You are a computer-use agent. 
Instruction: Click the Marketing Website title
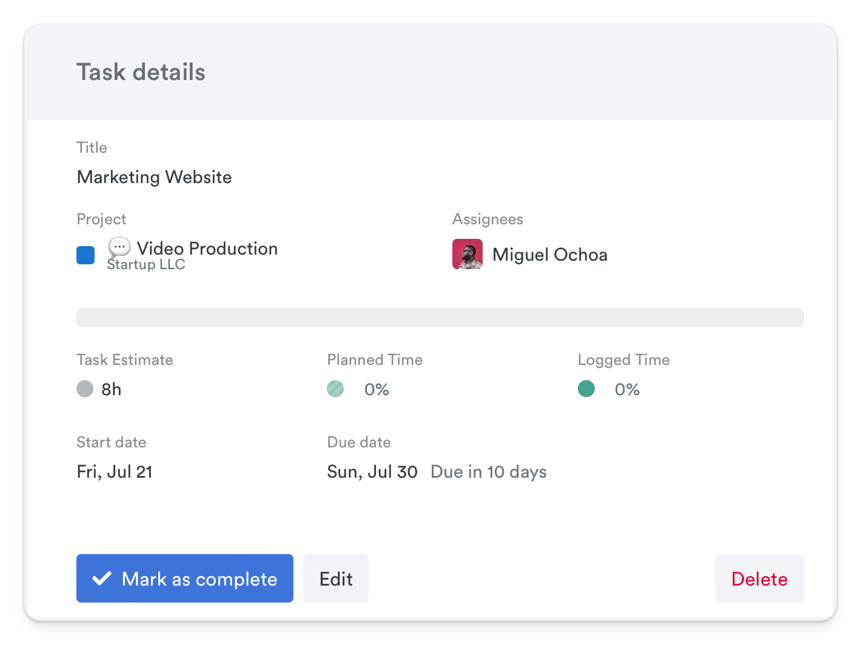[155, 177]
